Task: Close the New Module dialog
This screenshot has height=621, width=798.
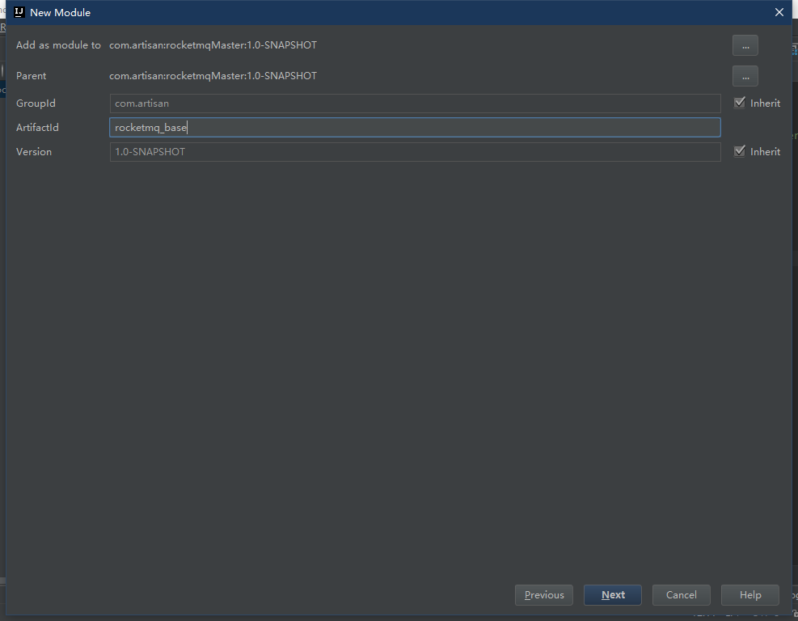Action: pyautogui.click(x=779, y=12)
